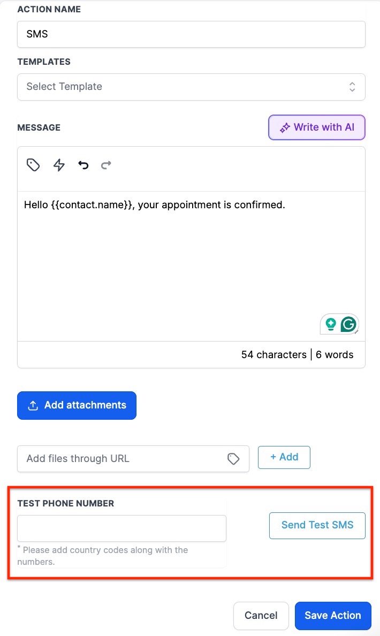
Task: Click the Write with AI button
Action: click(317, 127)
